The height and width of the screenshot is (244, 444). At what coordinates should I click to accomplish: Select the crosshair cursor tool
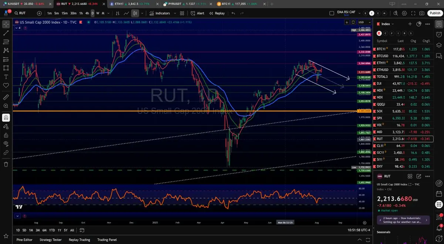[6, 24]
